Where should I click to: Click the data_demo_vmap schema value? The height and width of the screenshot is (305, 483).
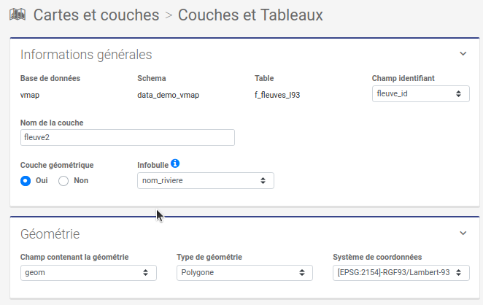pos(169,95)
